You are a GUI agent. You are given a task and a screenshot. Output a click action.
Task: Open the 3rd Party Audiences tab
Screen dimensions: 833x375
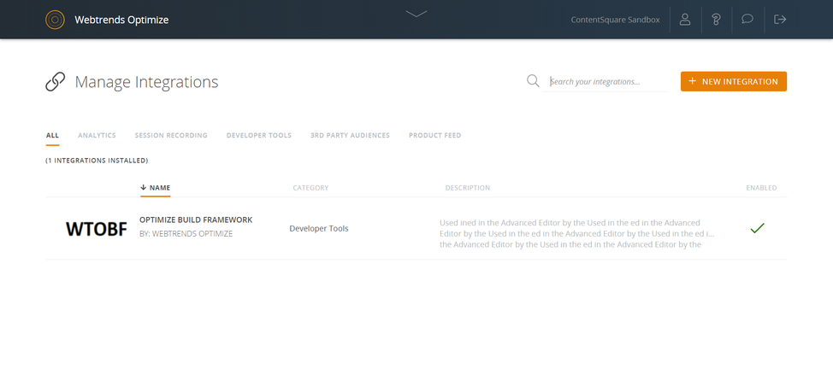(x=350, y=135)
